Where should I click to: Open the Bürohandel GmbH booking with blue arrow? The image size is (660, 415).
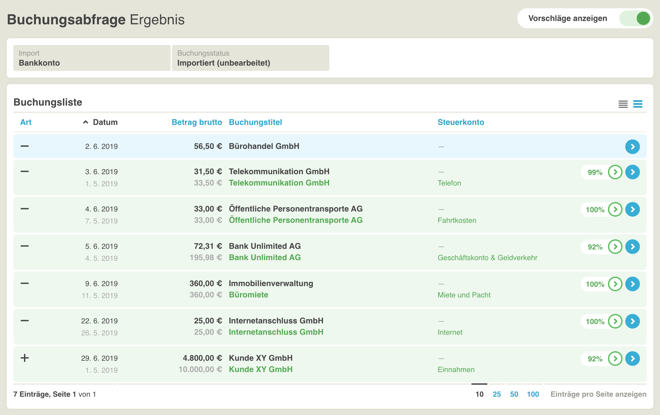(x=632, y=147)
